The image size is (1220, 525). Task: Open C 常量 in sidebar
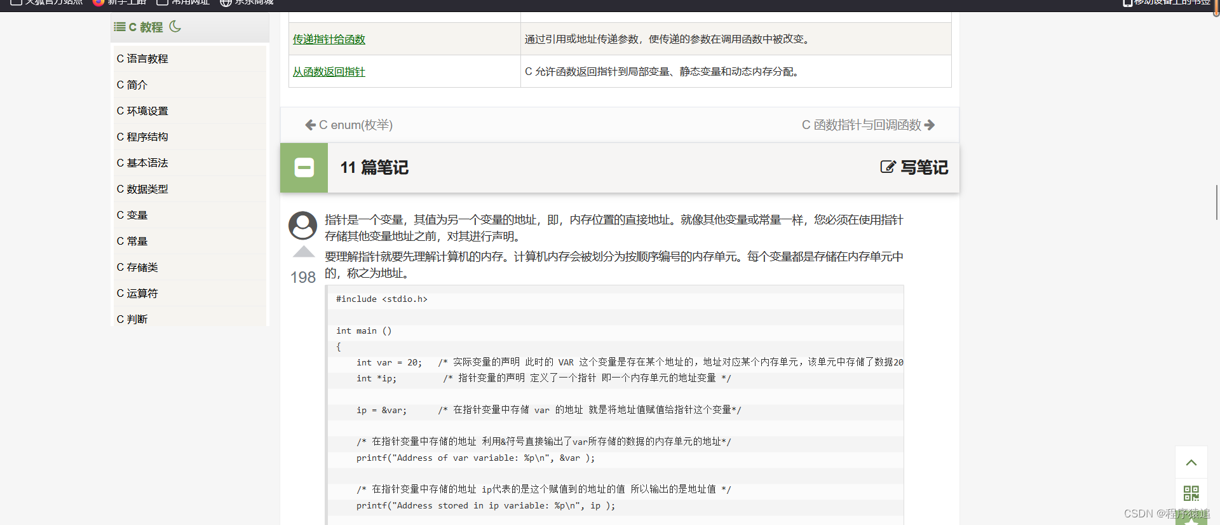(x=190, y=241)
